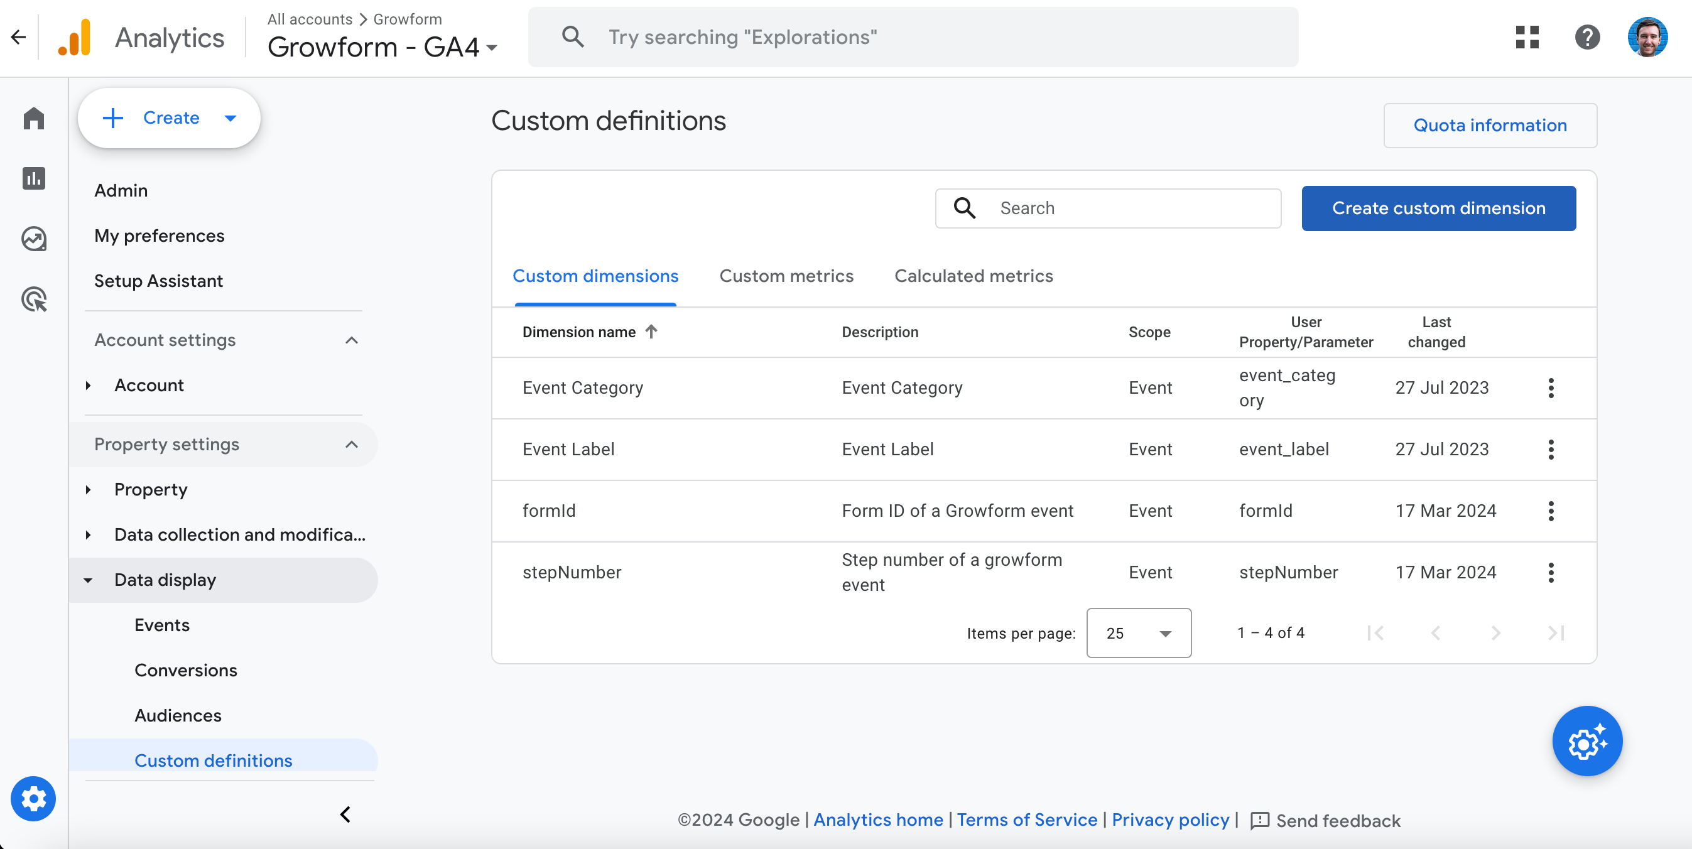Go to Home in the left rail
Image resolution: width=1692 pixels, height=849 pixels.
tap(33, 118)
